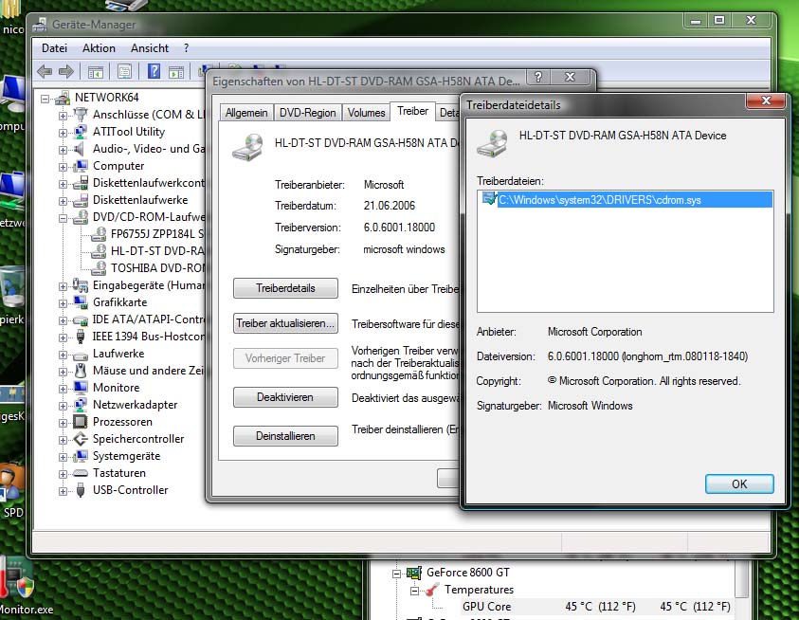Click Anbieter value Microsoft Corporation

point(594,332)
